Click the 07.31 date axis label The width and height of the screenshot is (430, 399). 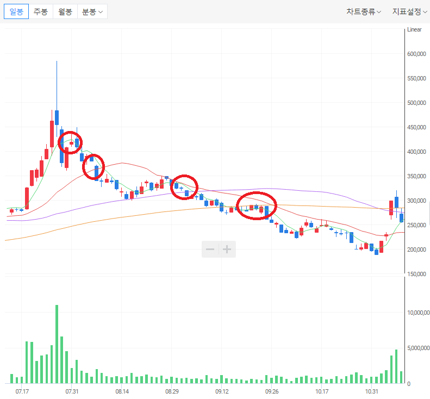point(72,391)
